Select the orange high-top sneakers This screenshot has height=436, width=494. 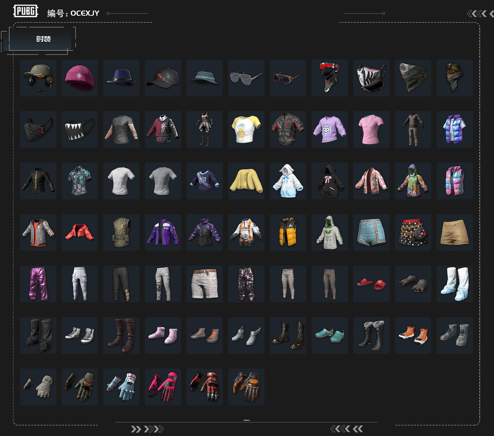[413, 336]
